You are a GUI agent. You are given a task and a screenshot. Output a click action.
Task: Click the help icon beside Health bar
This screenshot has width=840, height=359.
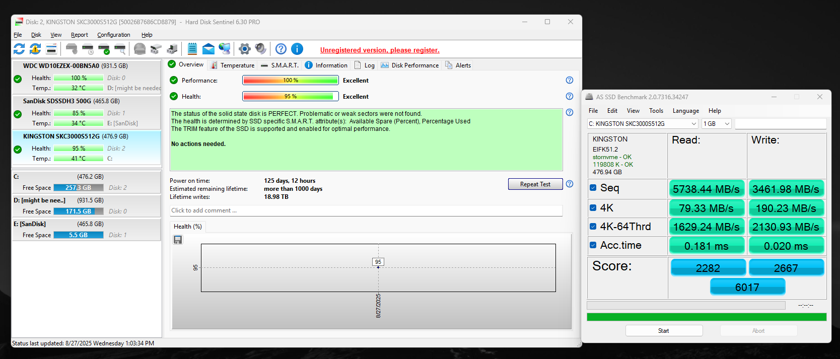tap(570, 96)
